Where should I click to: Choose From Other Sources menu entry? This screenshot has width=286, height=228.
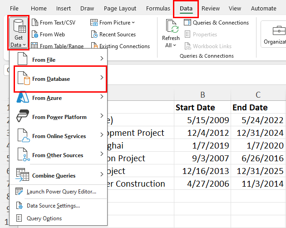(x=59, y=155)
